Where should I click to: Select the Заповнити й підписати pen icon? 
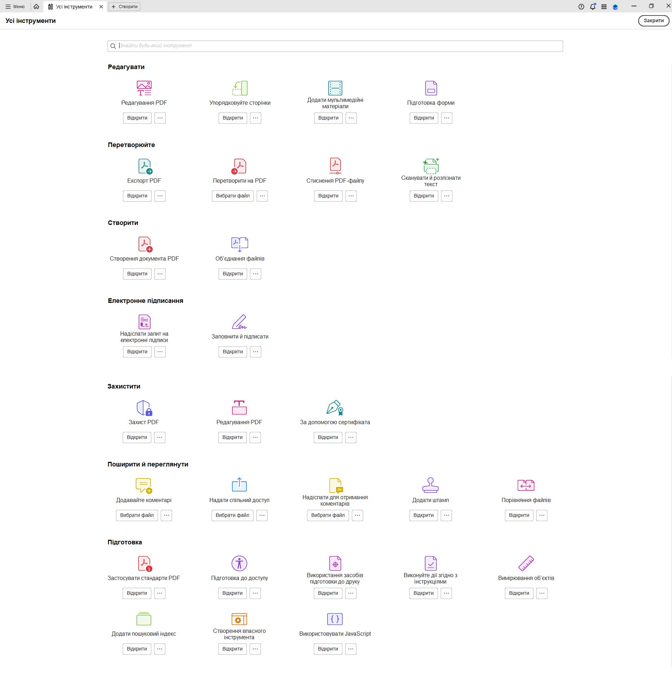click(x=239, y=321)
